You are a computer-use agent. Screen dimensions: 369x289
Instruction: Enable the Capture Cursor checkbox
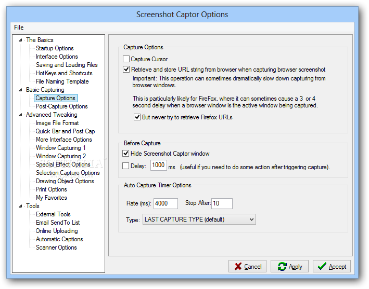126,59
